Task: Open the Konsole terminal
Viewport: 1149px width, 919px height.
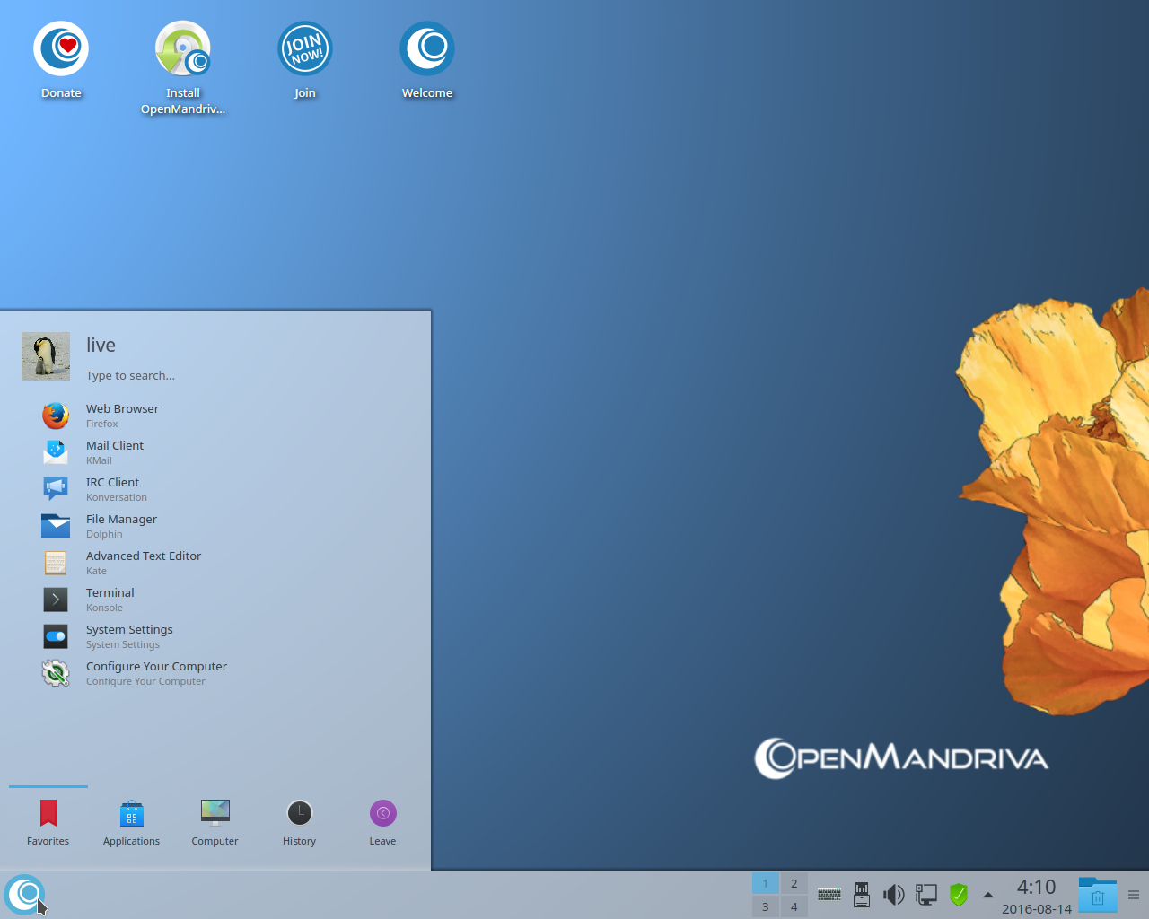Action: [x=110, y=599]
